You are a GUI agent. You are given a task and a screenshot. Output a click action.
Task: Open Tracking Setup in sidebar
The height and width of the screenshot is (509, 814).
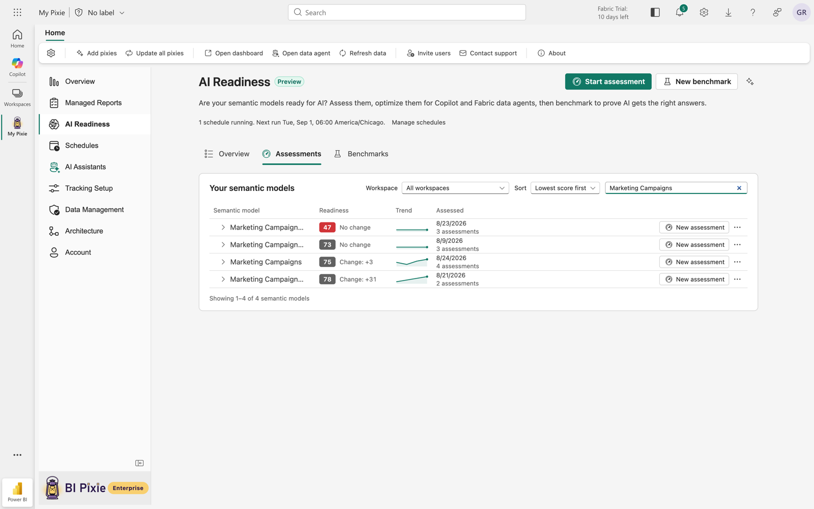[x=95, y=188]
